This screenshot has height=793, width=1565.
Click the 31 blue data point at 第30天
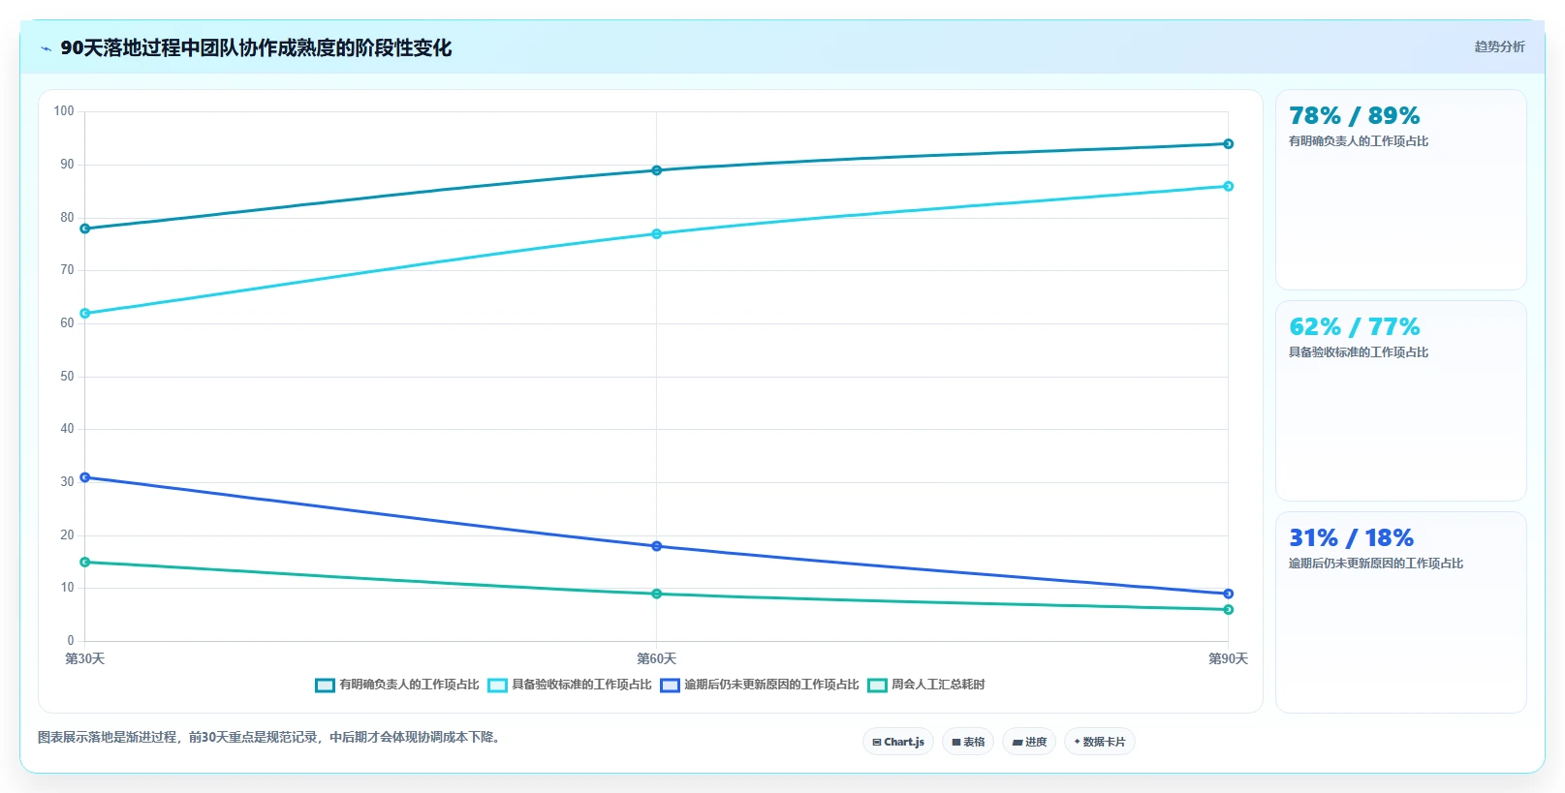click(85, 477)
